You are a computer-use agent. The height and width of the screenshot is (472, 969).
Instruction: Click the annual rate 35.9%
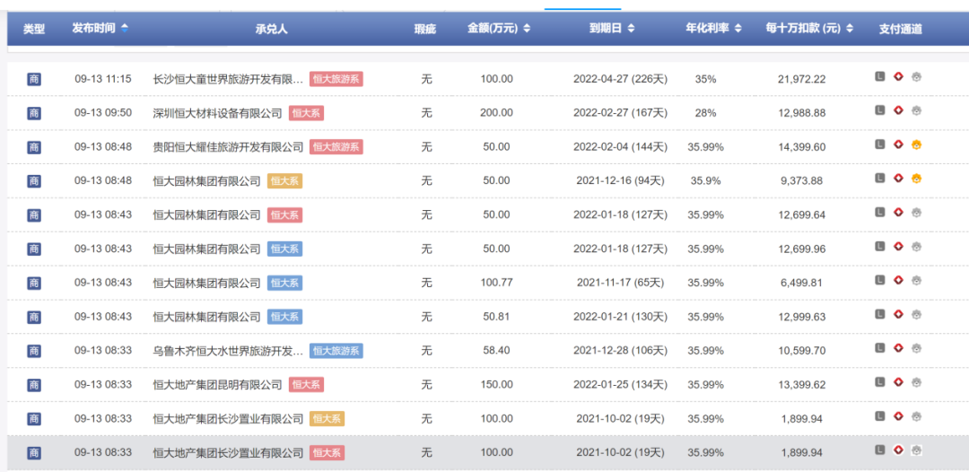[x=706, y=181]
